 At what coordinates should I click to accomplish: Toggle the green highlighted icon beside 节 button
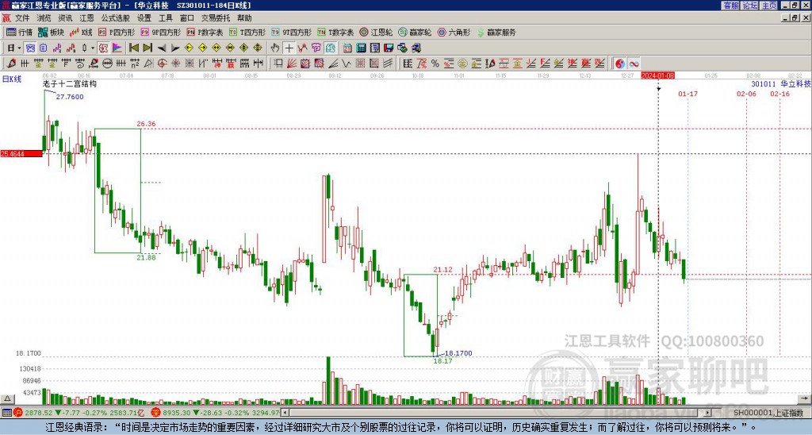(331, 48)
